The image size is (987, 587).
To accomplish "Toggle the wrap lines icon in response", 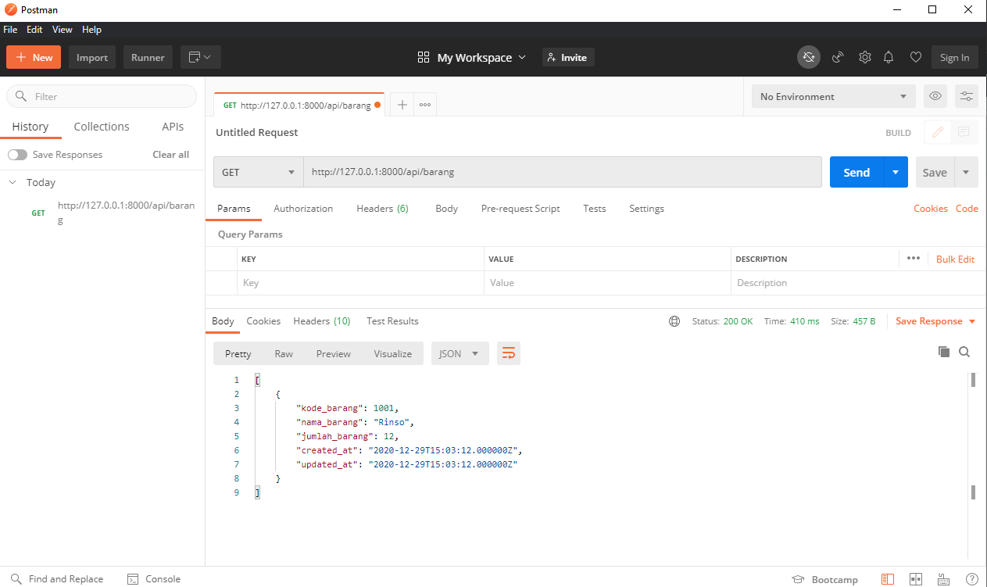I will (508, 353).
